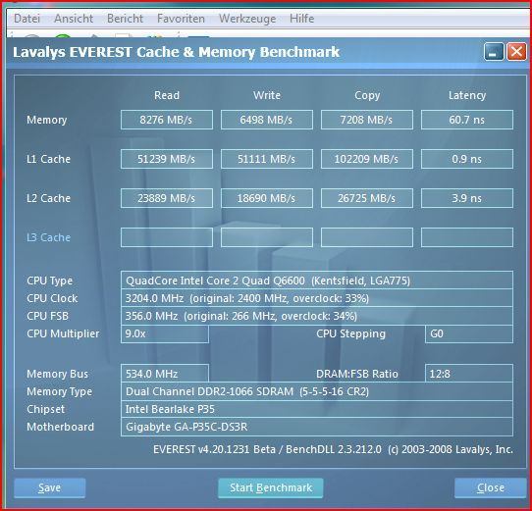Screen dimensions: 532x511
Task: Open the Hilfe menu
Action: click(301, 19)
